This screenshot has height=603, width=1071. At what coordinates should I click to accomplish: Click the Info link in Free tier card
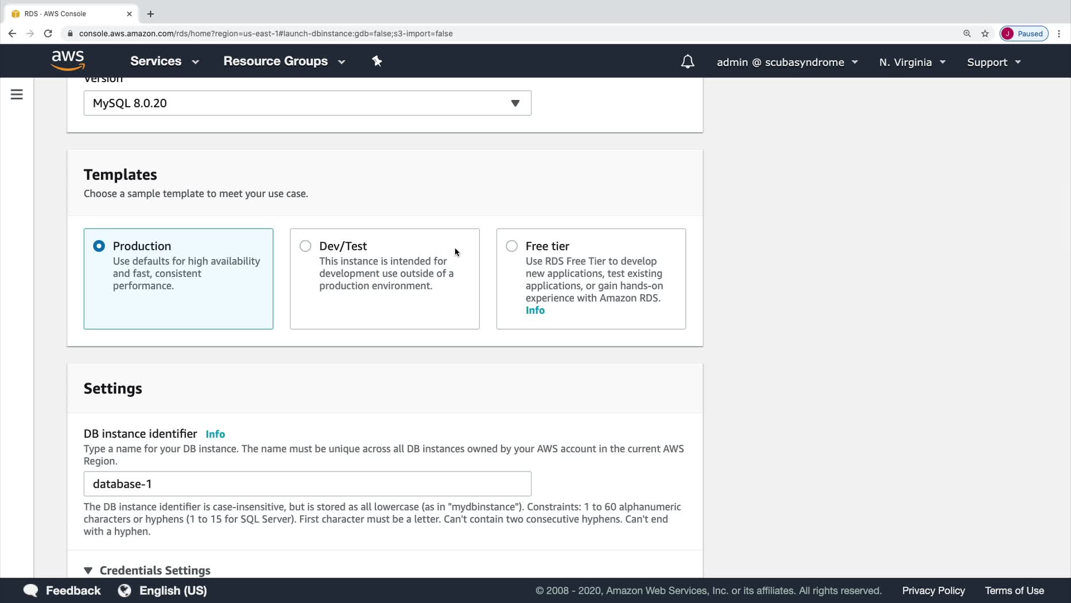pos(535,310)
